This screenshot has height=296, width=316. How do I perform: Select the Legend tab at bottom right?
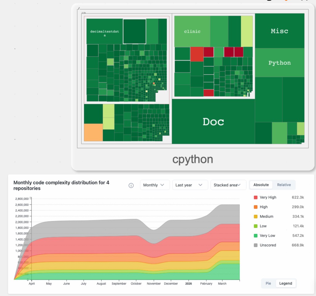tap(285, 283)
